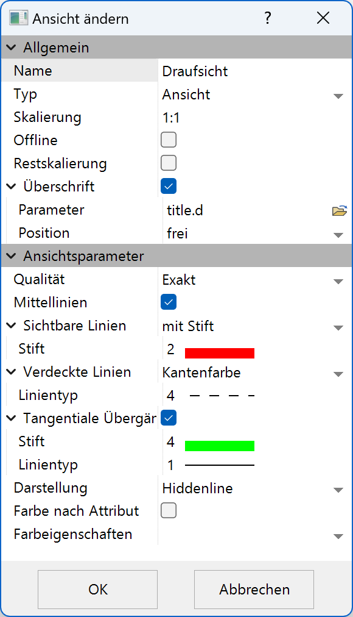Disable the Tangentiale Übergänge checkbox
The image size is (353, 617).
coord(168,418)
